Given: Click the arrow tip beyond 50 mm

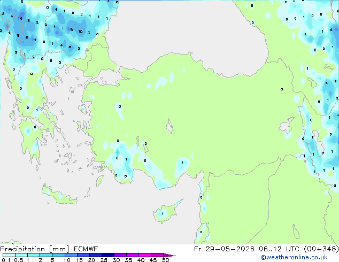Looking at the screenshot, I should (170, 255).
